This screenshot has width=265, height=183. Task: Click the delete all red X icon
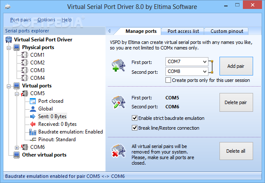pos(119,151)
